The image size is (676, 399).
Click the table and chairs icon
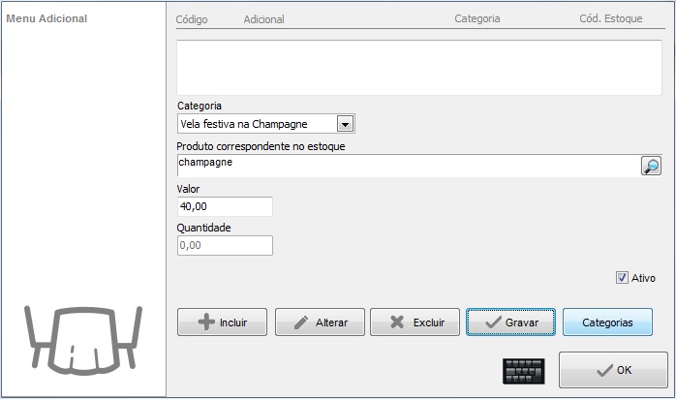coord(83,338)
